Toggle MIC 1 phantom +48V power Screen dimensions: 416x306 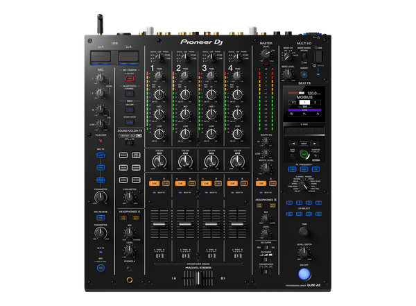pyautogui.click(x=130, y=78)
